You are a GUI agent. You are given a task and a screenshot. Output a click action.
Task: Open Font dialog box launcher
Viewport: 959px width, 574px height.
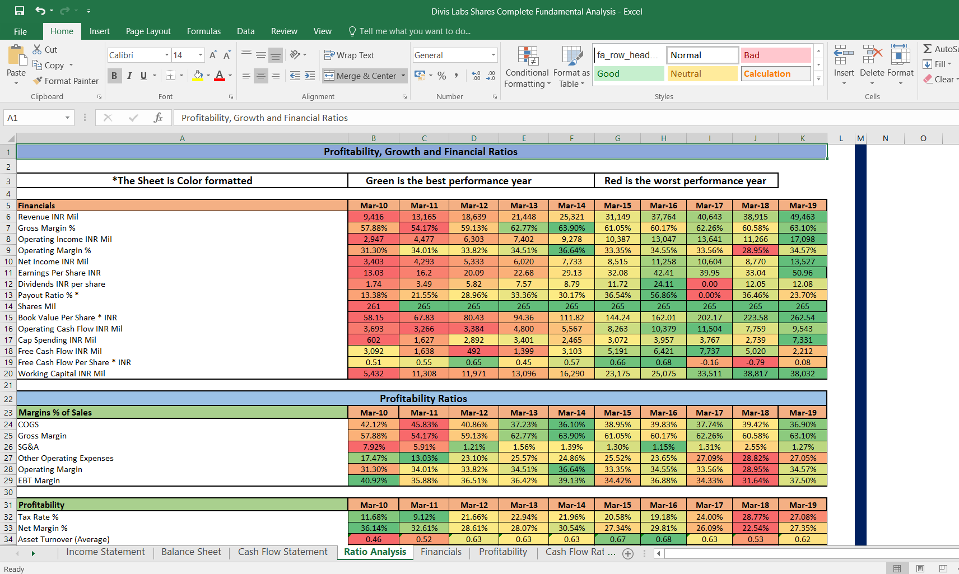point(231,97)
